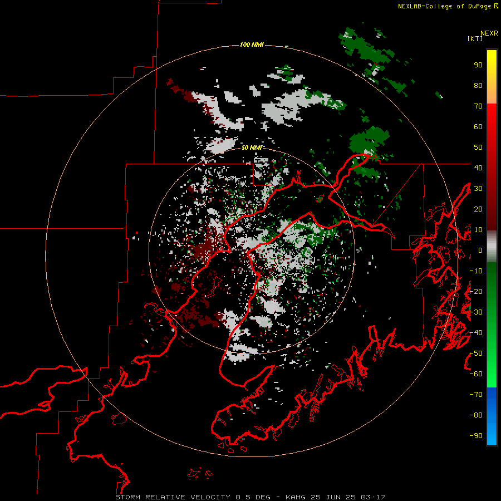The image size is (501, 501).
Task: Click the 0 value on the velocity scale
Action: click(x=480, y=250)
